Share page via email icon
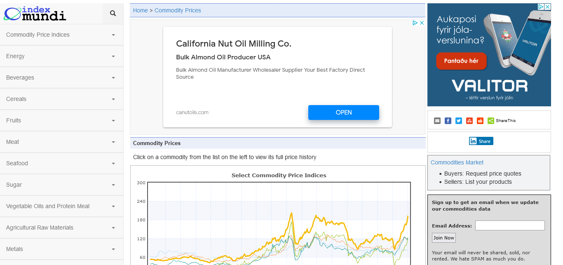The image size is (563, 265). coord(437,121)
